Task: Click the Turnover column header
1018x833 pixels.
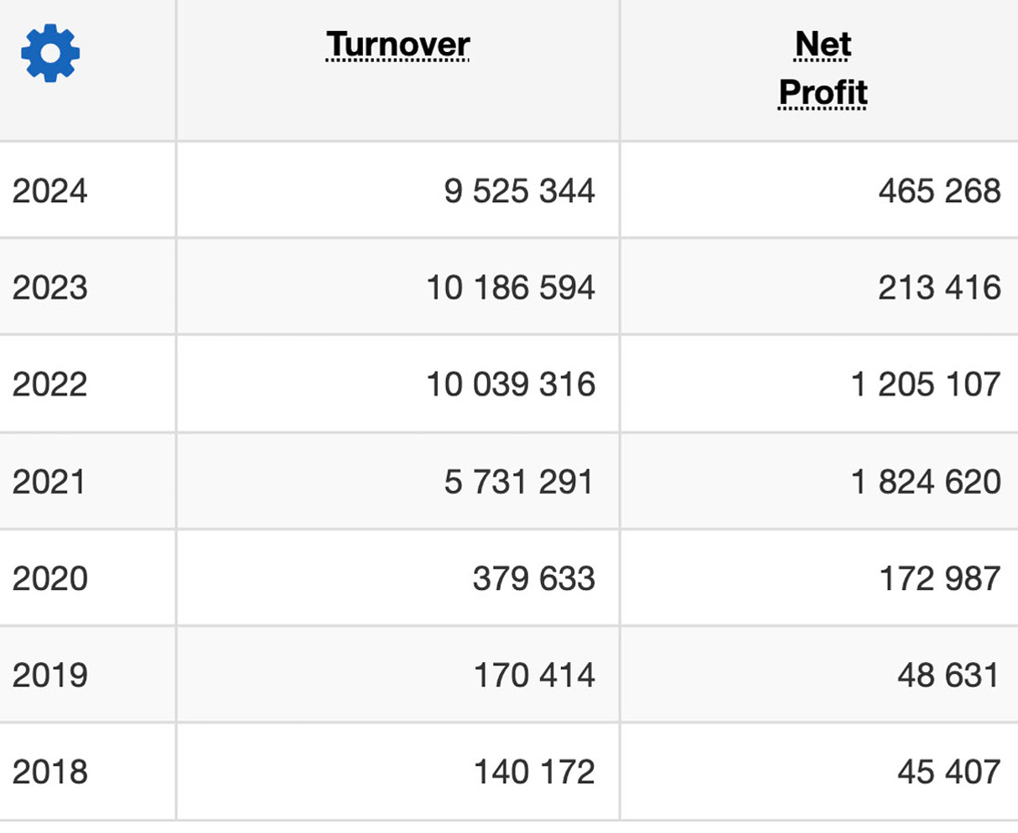Action: coord(398,44)
